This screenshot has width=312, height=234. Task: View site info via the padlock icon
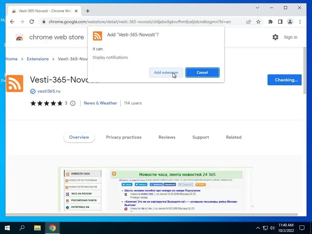pyautogui.click(x=44, y=22)
